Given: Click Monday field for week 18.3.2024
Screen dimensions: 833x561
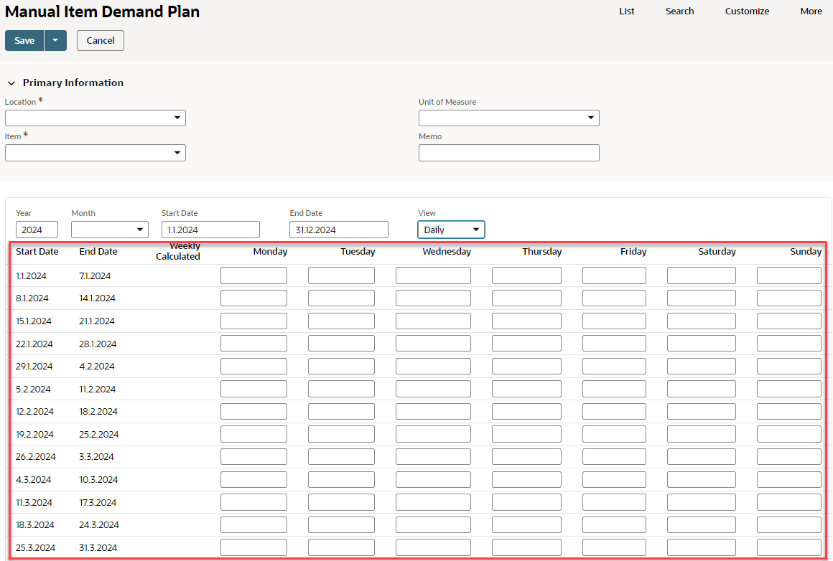Looking at the screenshot, I should [x=254, y=525].
